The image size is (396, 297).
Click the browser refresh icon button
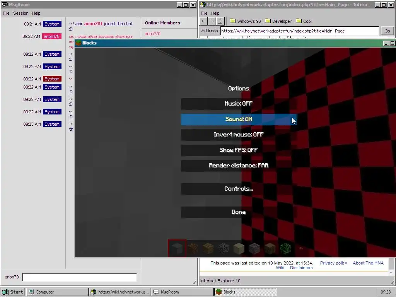click(220, 21)
